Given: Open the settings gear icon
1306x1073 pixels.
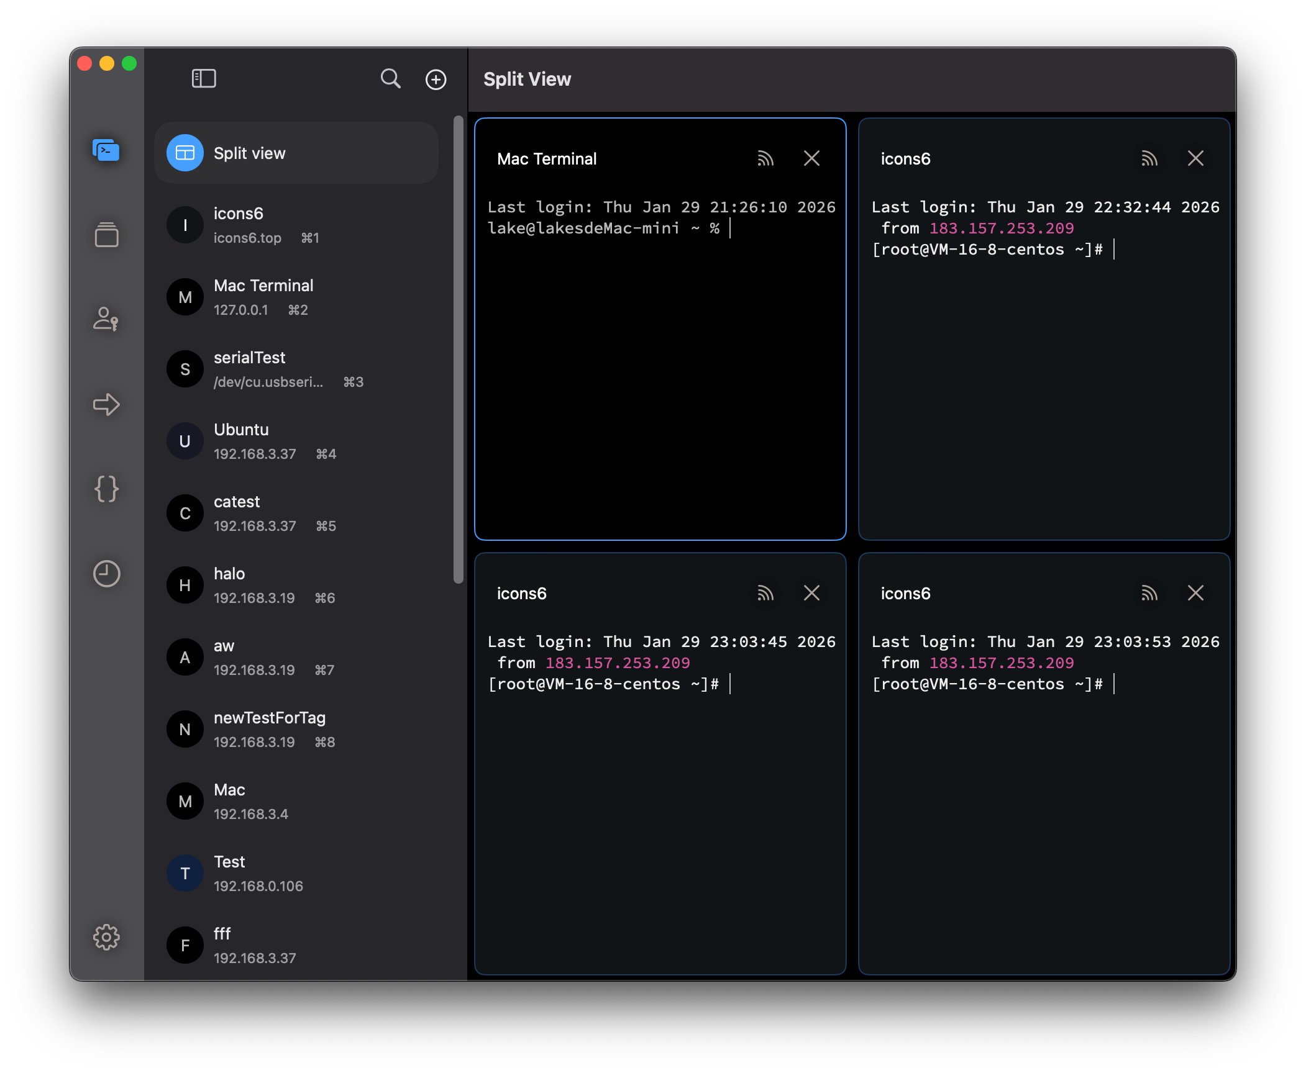Looking at the screenshot, I should point(106,937).
